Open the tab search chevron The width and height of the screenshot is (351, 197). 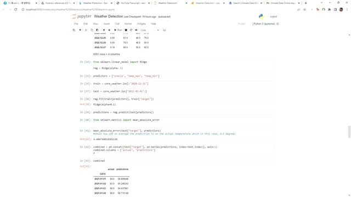(321, 3)
